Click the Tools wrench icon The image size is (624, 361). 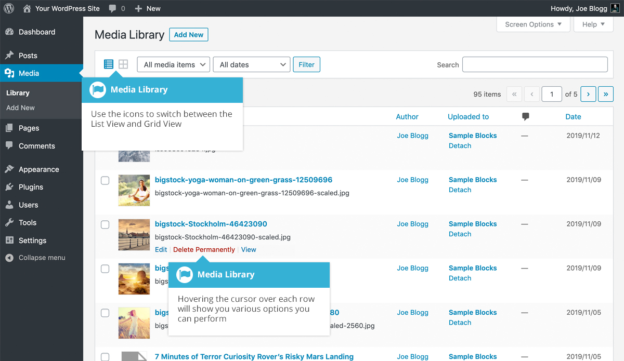(x=9, y=222)
